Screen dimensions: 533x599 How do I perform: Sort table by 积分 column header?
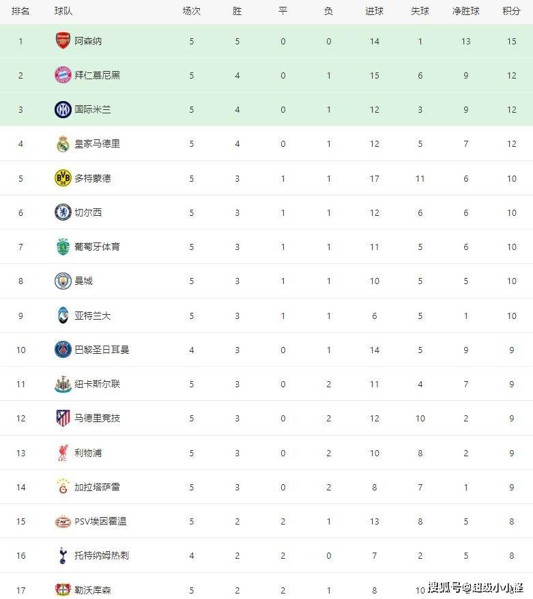(x=511, y=12)
